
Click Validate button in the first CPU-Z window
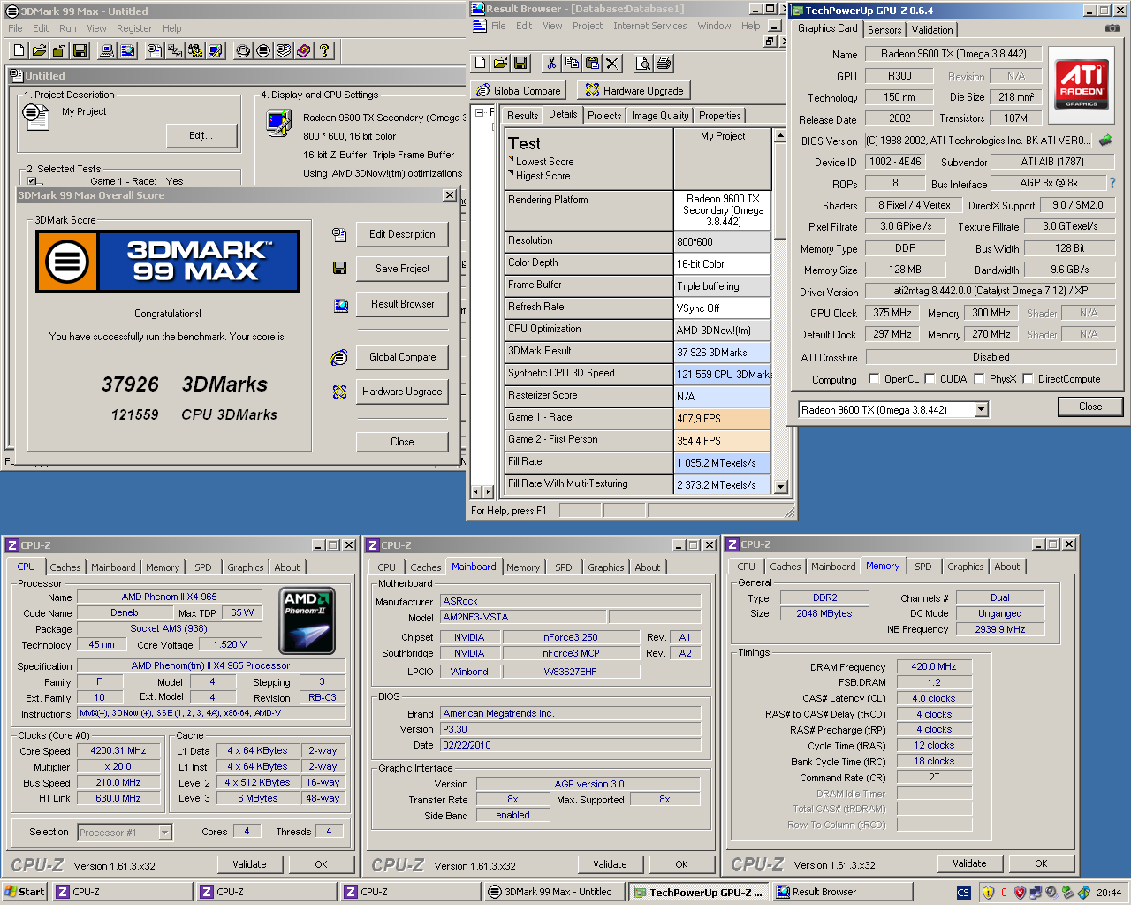point(249,864)
